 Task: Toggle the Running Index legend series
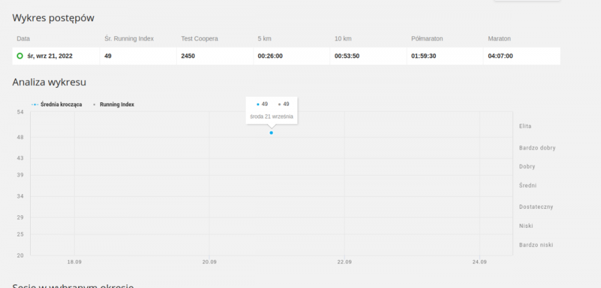pos(117,105)
